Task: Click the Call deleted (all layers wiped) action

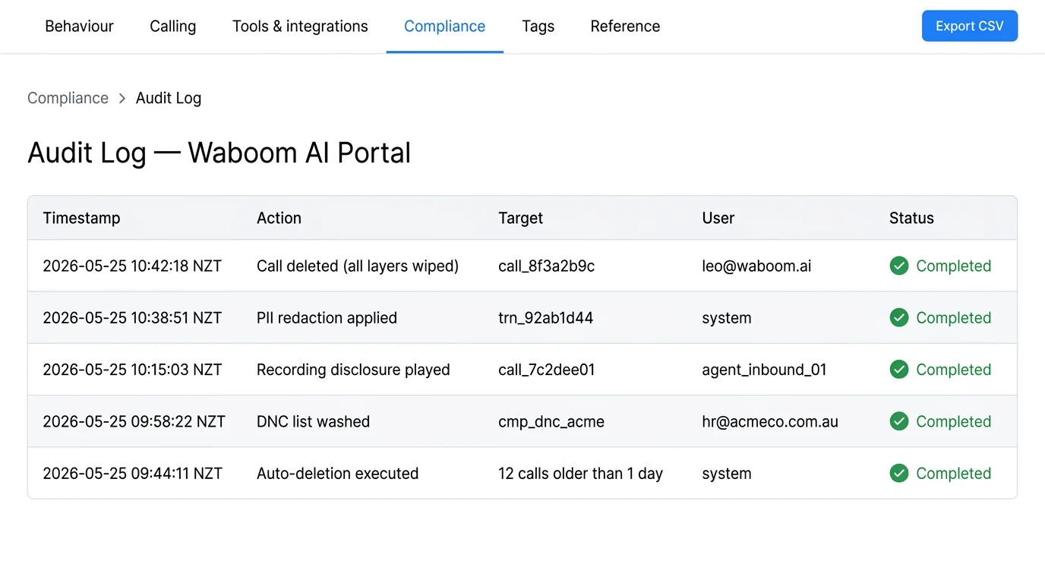Action: click(x=358, y=266)
